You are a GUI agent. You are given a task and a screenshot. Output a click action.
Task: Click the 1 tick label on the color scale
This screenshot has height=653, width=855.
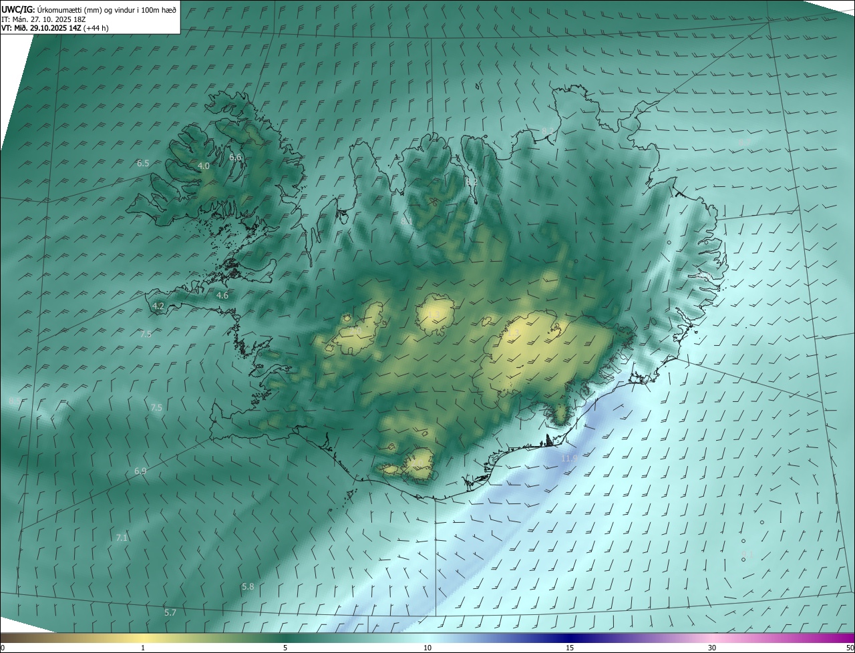(x=143, y=648)
